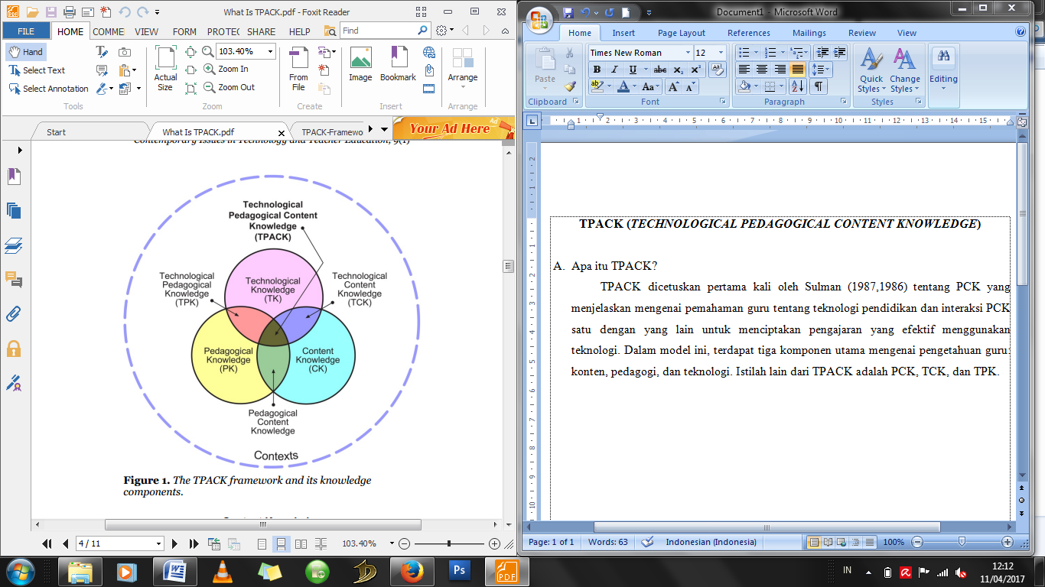1045x587 pixels.
Task: Expand Foxit navigation panel arrow
Action: [20, 151]
